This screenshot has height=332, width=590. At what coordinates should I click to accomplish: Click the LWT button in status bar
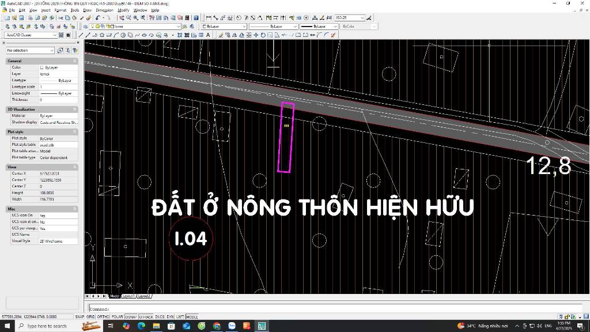(180, 316)
